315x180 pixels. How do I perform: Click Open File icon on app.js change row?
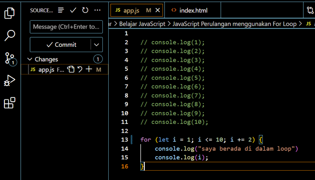click(x=71, y=69)
